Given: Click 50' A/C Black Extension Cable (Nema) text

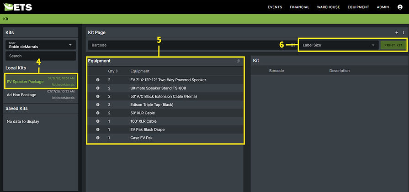Looking at the screenshot, I should 164,97.
